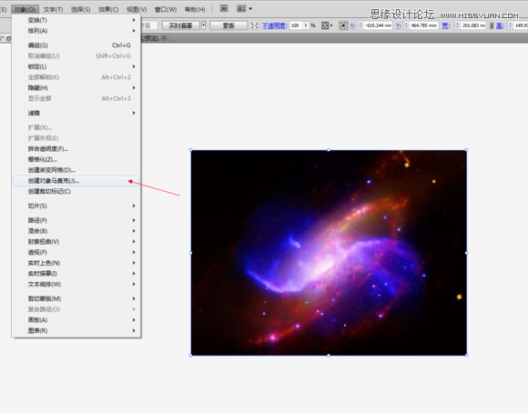This screenshot has height=413, width=528.
Task: Open the align options grid icon
Action: [x=326, y=25]
